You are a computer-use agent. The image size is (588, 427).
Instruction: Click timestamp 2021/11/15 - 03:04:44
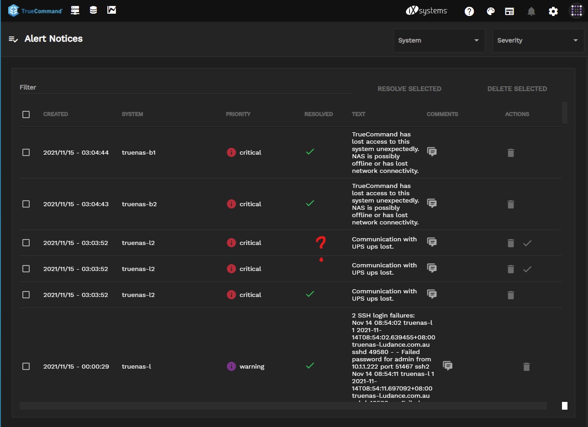coord(76,152)
